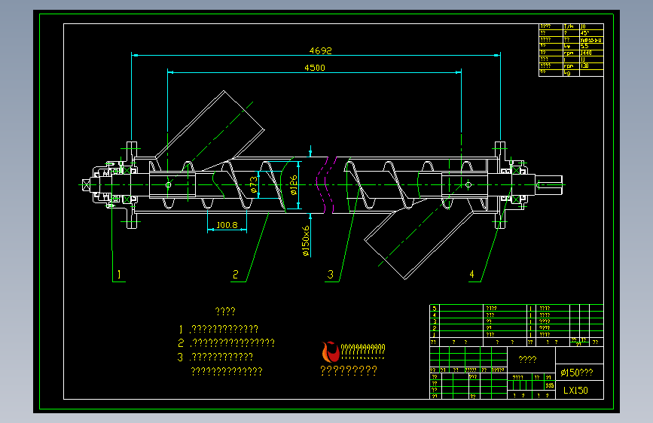
Task: Select part balloon number 2 on leader
Action: coord(235,275)
